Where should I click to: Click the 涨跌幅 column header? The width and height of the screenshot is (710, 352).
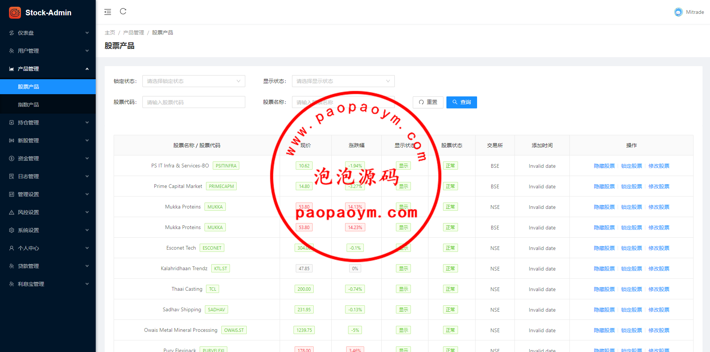pyautogui.click(x=356, y=145)
